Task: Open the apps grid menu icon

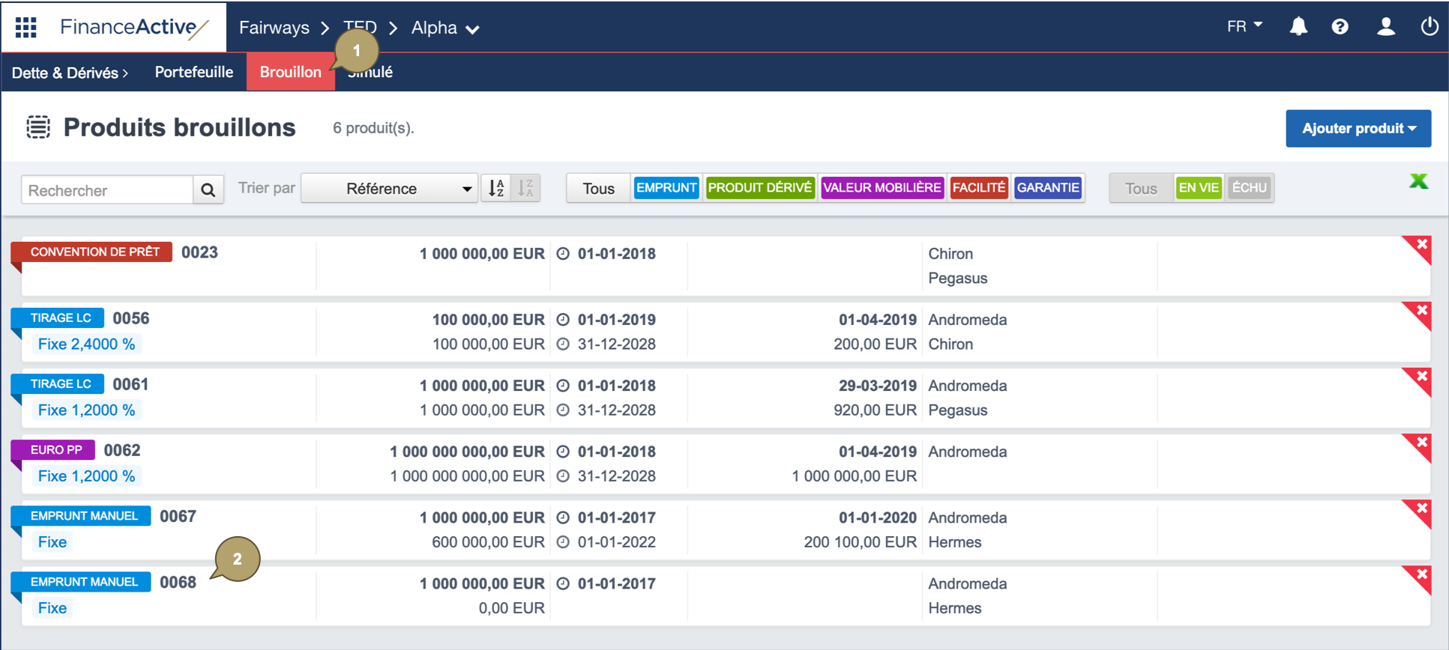Action: [26, 28]
